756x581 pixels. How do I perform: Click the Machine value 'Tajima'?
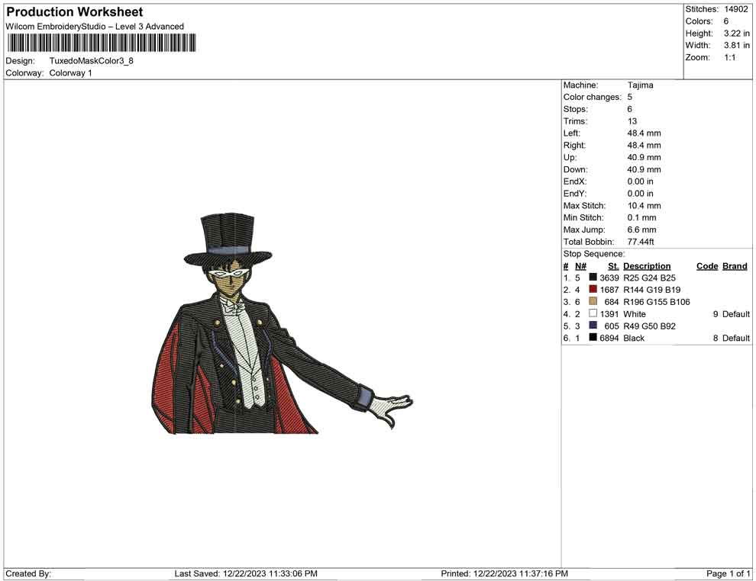click(x=640, y=85)
